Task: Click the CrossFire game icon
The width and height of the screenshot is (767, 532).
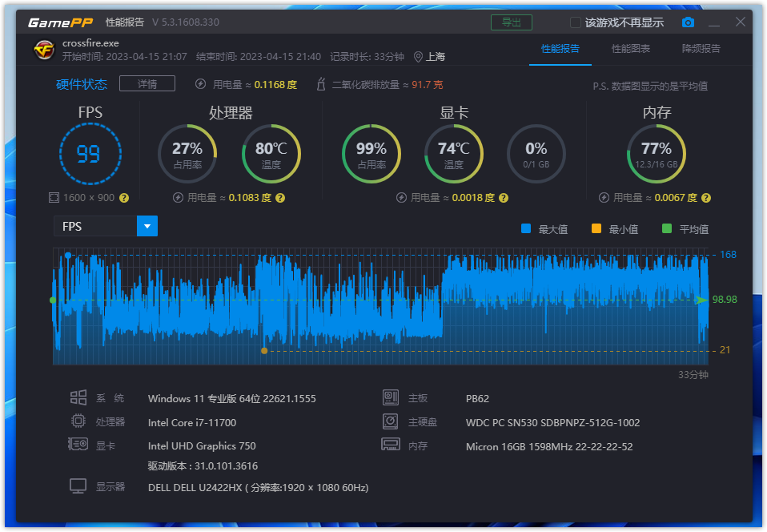Action: pos(44,50)
